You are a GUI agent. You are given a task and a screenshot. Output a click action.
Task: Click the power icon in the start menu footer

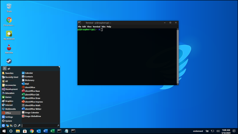(x=15, y=125)
